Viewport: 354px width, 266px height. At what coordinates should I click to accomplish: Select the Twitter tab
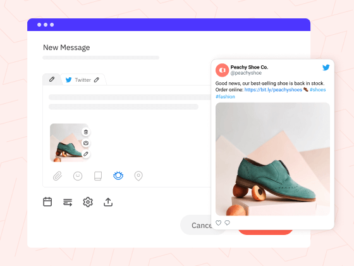(x=83, y=80)
